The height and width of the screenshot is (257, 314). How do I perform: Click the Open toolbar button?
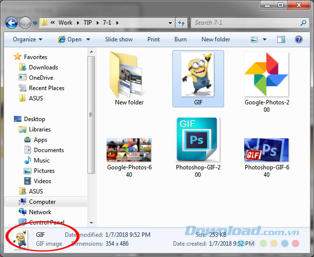coord(70,39)
